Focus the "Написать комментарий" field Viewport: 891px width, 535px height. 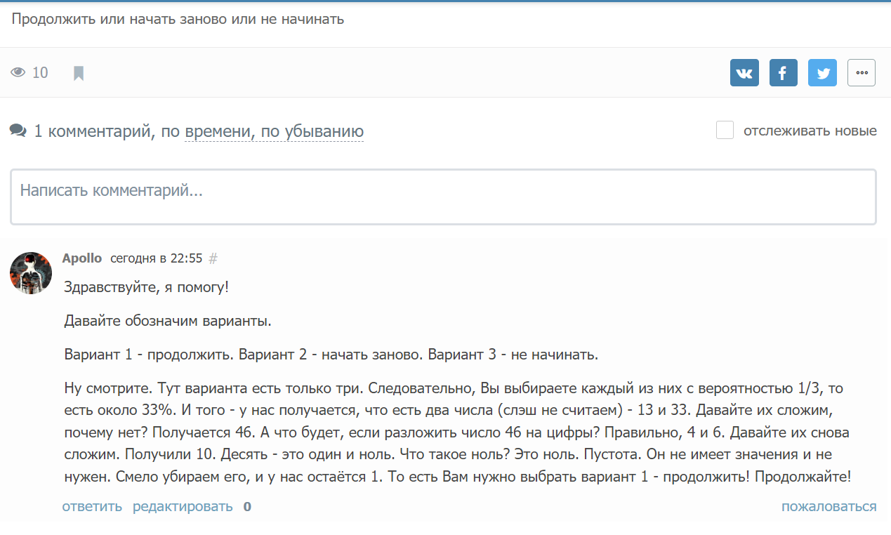point(442,197)
